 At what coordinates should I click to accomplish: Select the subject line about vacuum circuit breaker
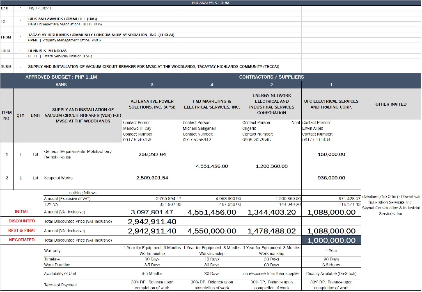click(154, 67)
